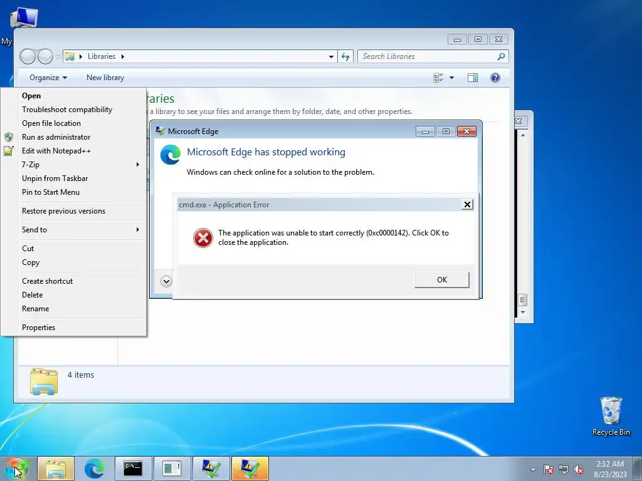Click OK in cmd.exe error dialog
Viewport: 642px width, 481px height.
click(x=442, y=280)
